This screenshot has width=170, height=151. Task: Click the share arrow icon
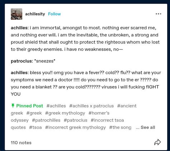coord(157,142)
